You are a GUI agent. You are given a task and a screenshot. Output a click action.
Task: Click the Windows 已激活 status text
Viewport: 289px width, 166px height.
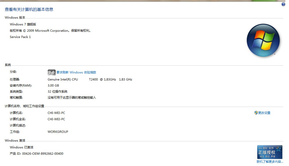(22, 147)
